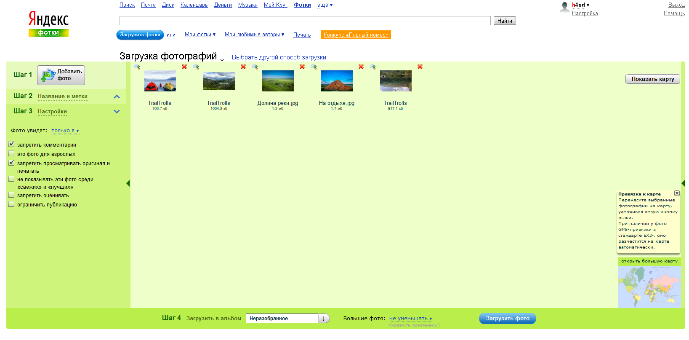Click magnifier icon above На отдыхе.jpg thumbnail
The width and height of the screenshot is (689, 340).
[x=314, y=67]
